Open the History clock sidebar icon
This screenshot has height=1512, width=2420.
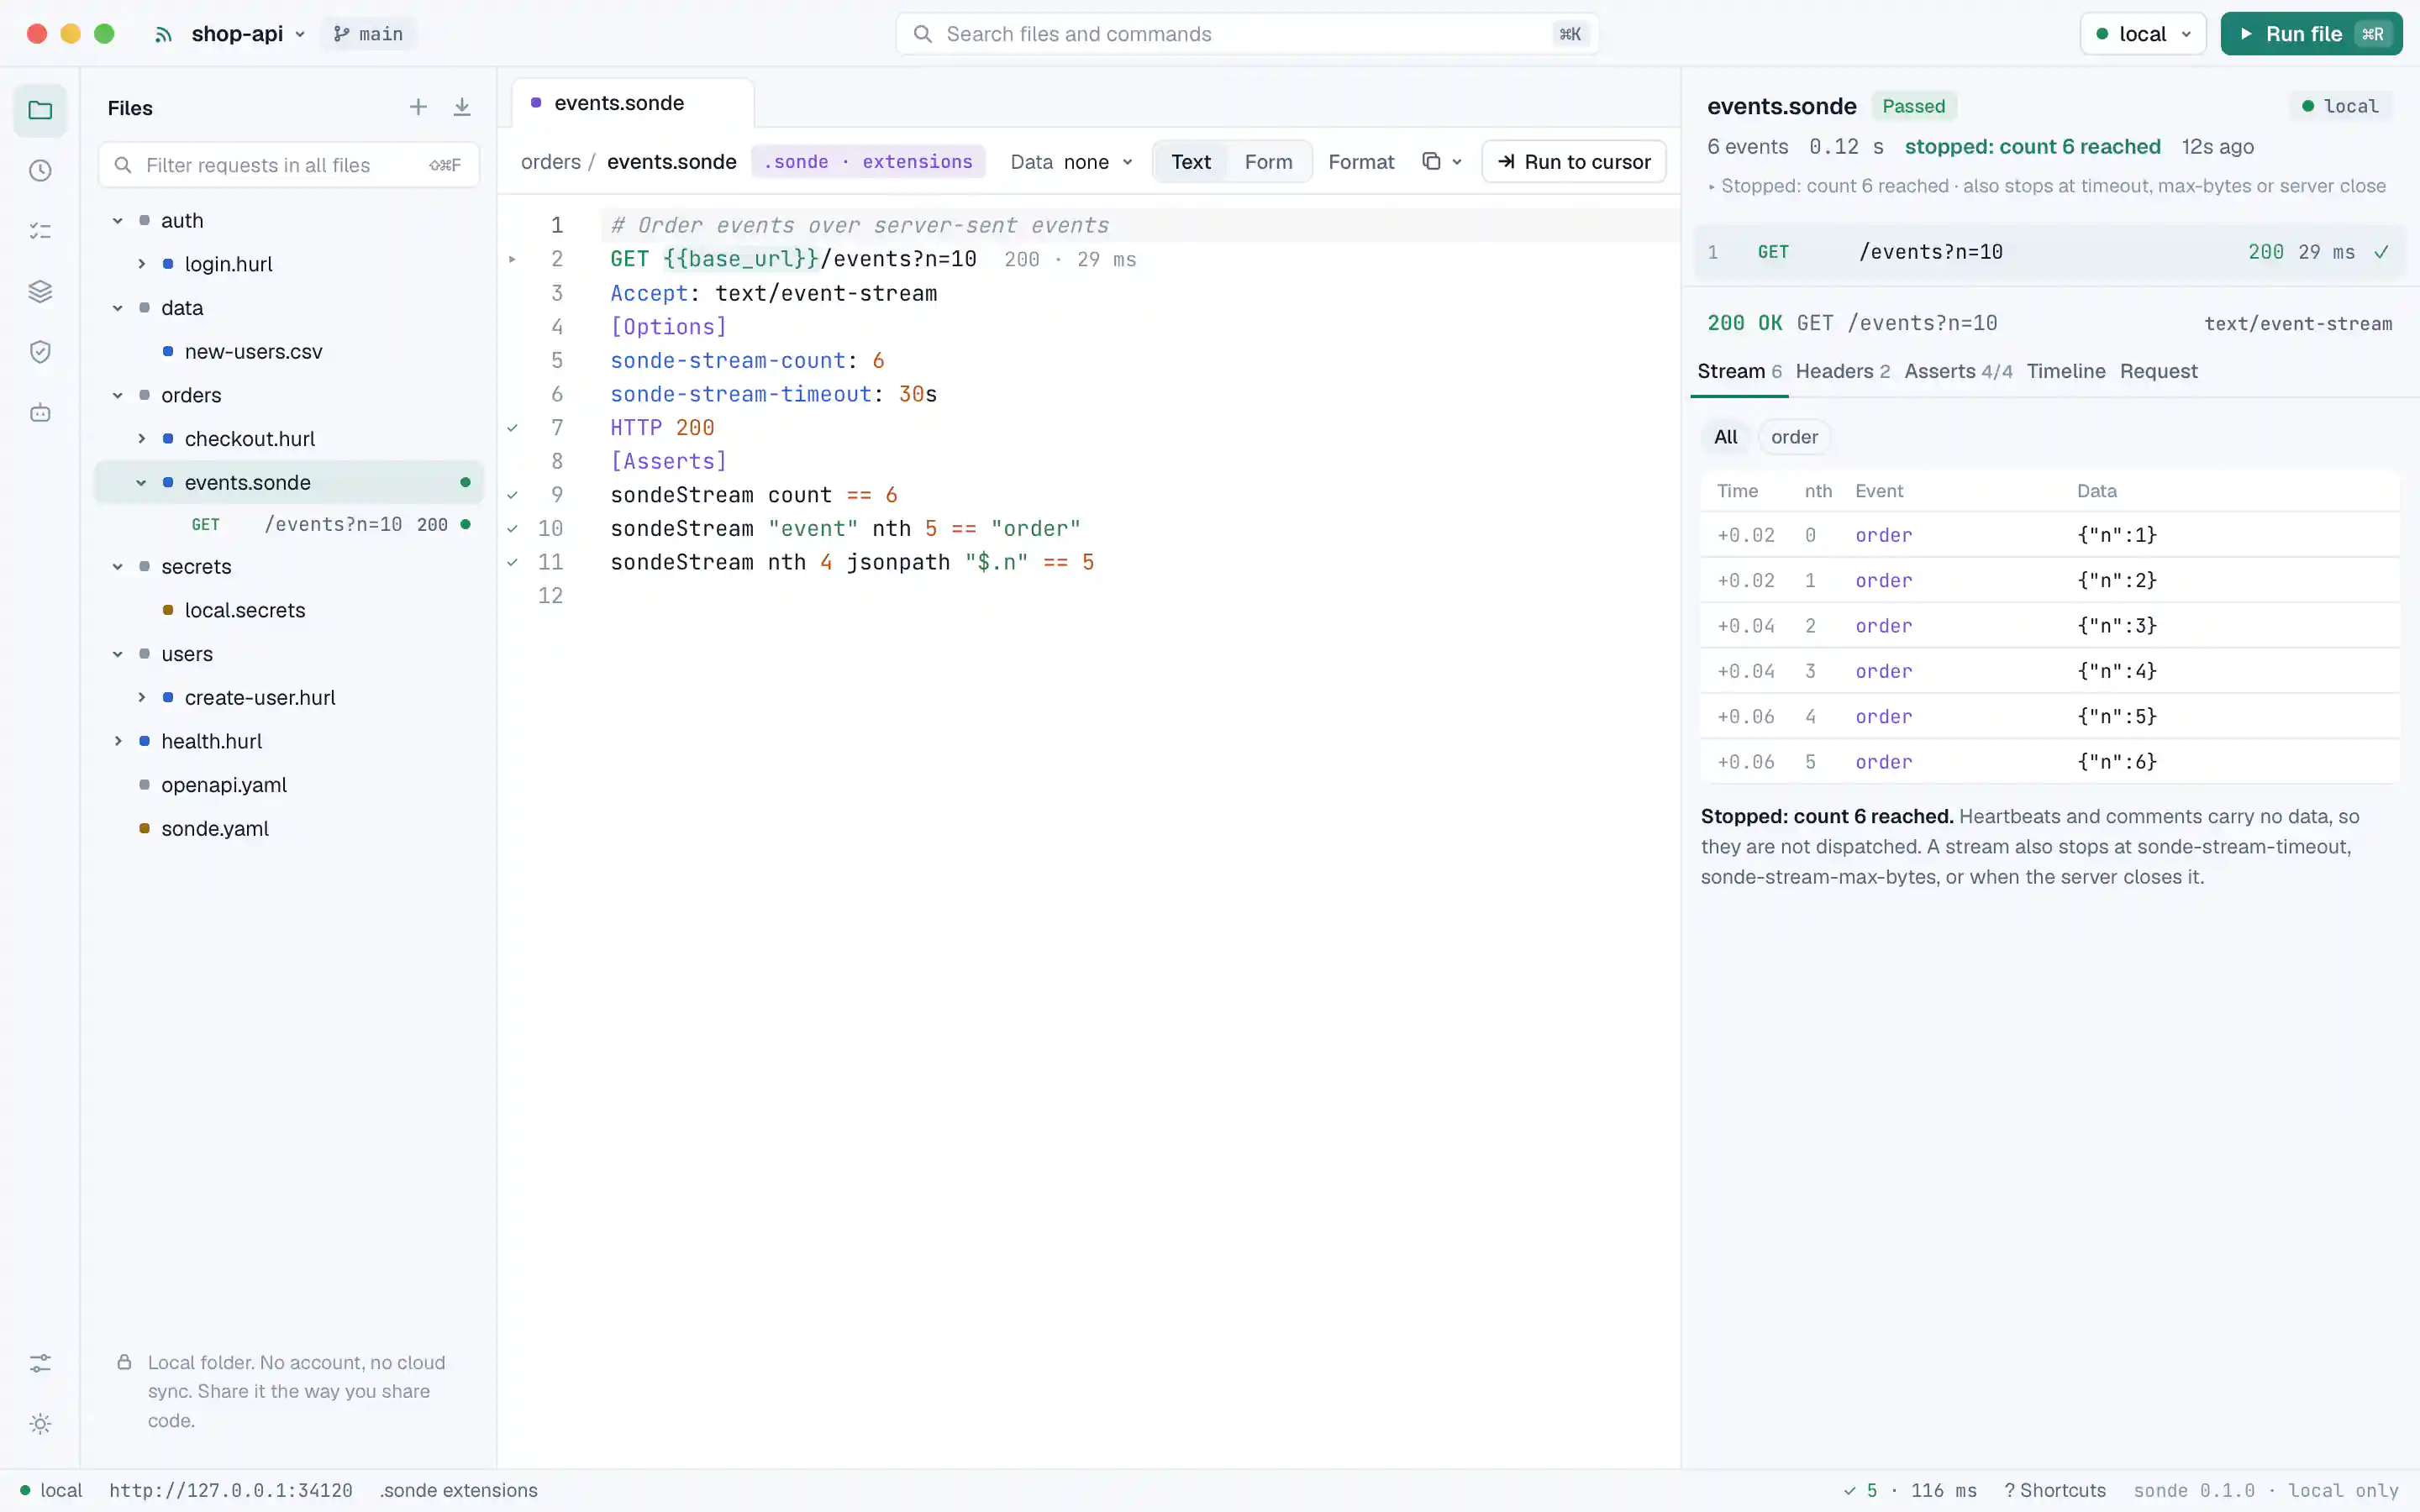tap(40, 171)
